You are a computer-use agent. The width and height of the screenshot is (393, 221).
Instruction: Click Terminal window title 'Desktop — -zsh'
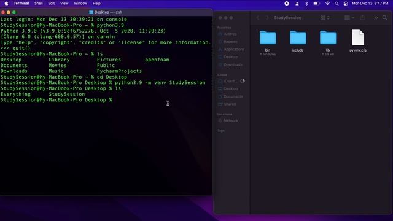[x=108, y=12]
